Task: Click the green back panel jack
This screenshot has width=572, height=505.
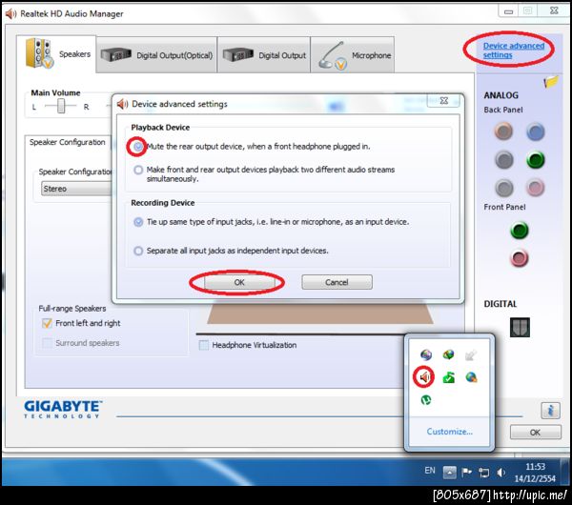Action: 535,160
